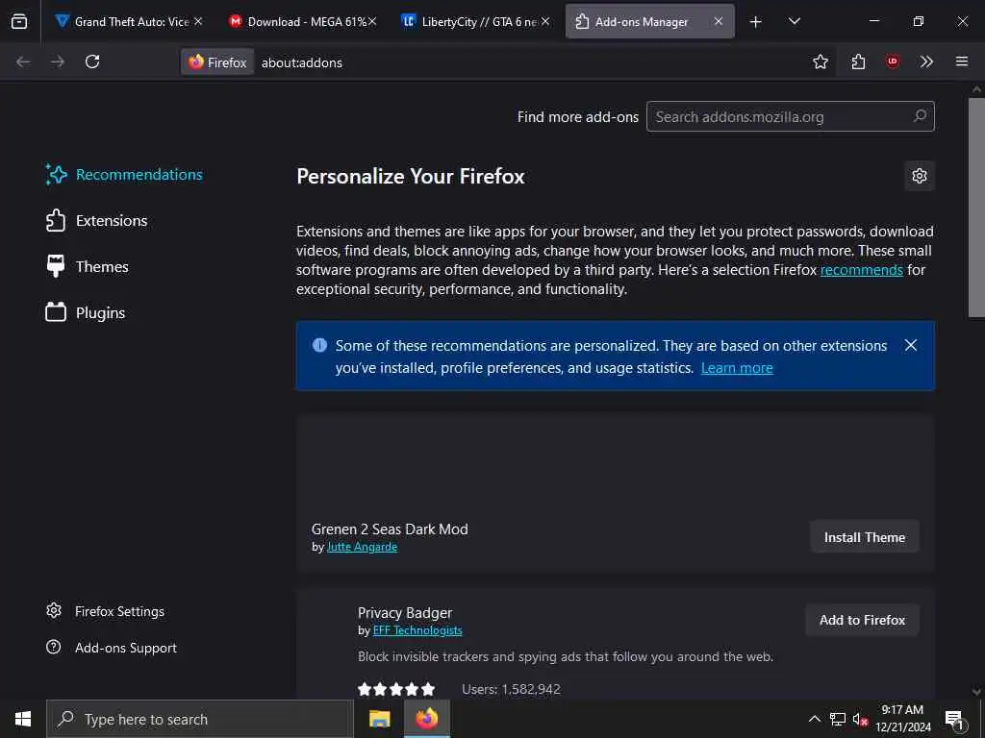The image size is (985, 738).
Task: Switch to Download - MEGA 61% tab
Action: pos(302,21)
